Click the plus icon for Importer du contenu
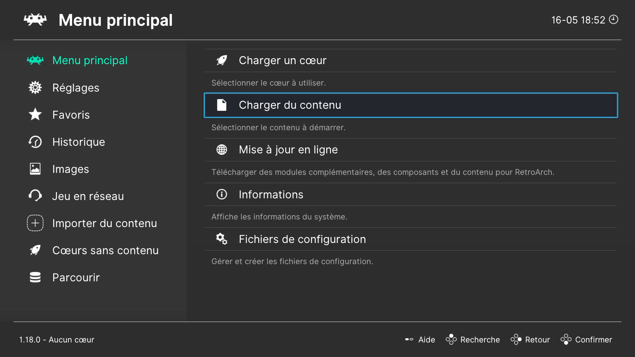This screenshot has height=357, width=635. coord(35,223)
